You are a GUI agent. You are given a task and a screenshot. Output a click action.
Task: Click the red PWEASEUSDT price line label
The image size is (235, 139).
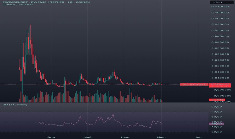[194, 84]
